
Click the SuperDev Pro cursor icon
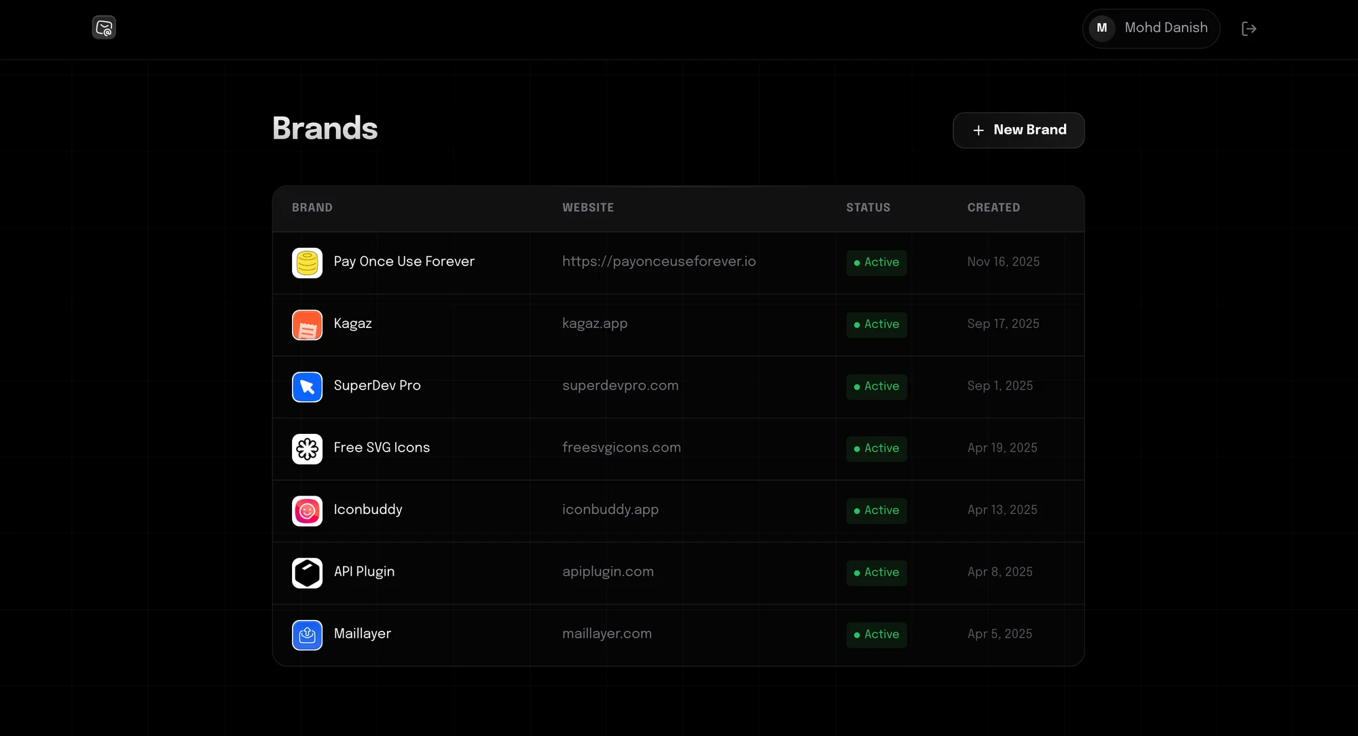(x=307, y=387)
